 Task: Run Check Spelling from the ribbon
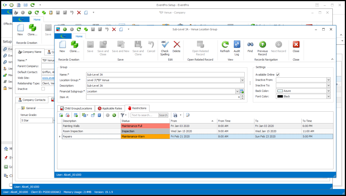point(165,48)
